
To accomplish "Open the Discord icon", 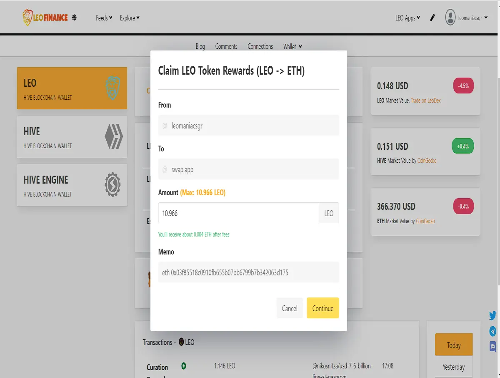I will [x=492, y=346].
